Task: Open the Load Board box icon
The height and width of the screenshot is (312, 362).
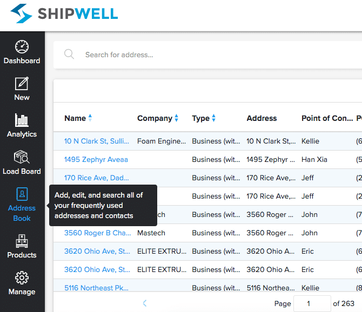Action: (x=22, y=157)
